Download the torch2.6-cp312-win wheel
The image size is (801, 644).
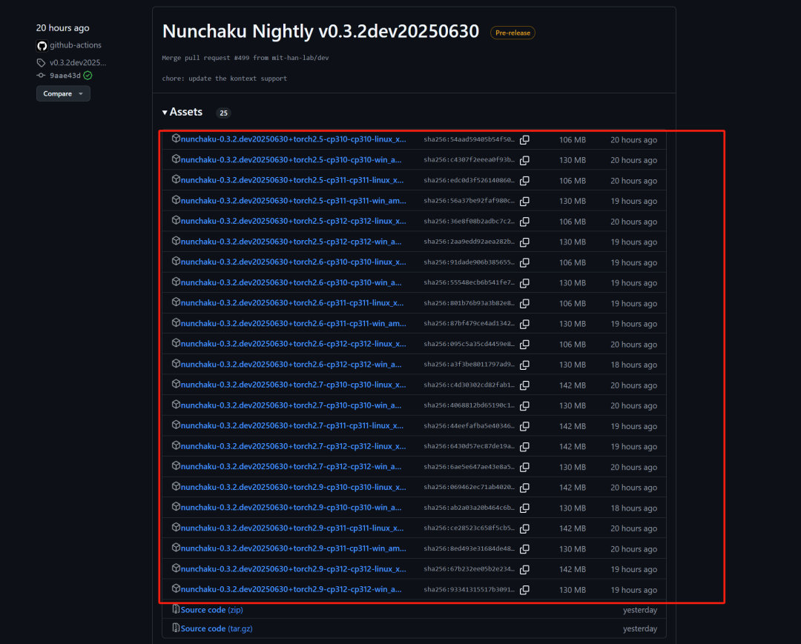291,365
